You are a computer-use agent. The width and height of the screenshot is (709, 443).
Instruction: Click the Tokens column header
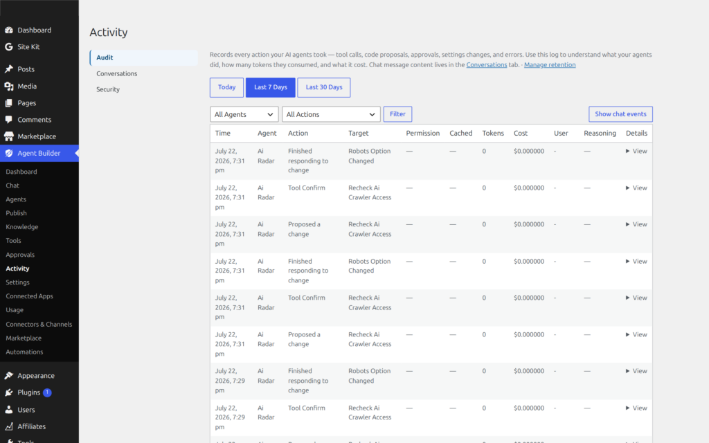coord(493,134)
